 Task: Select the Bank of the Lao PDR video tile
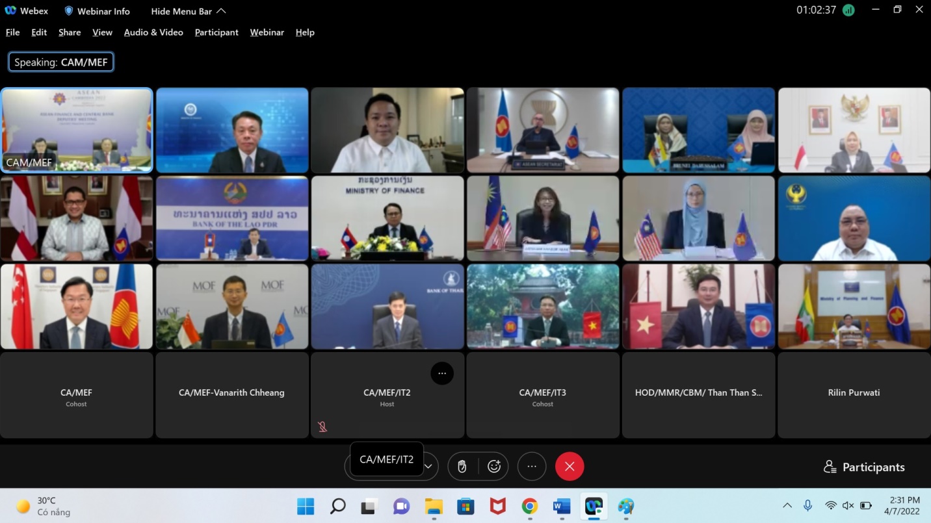232,218
